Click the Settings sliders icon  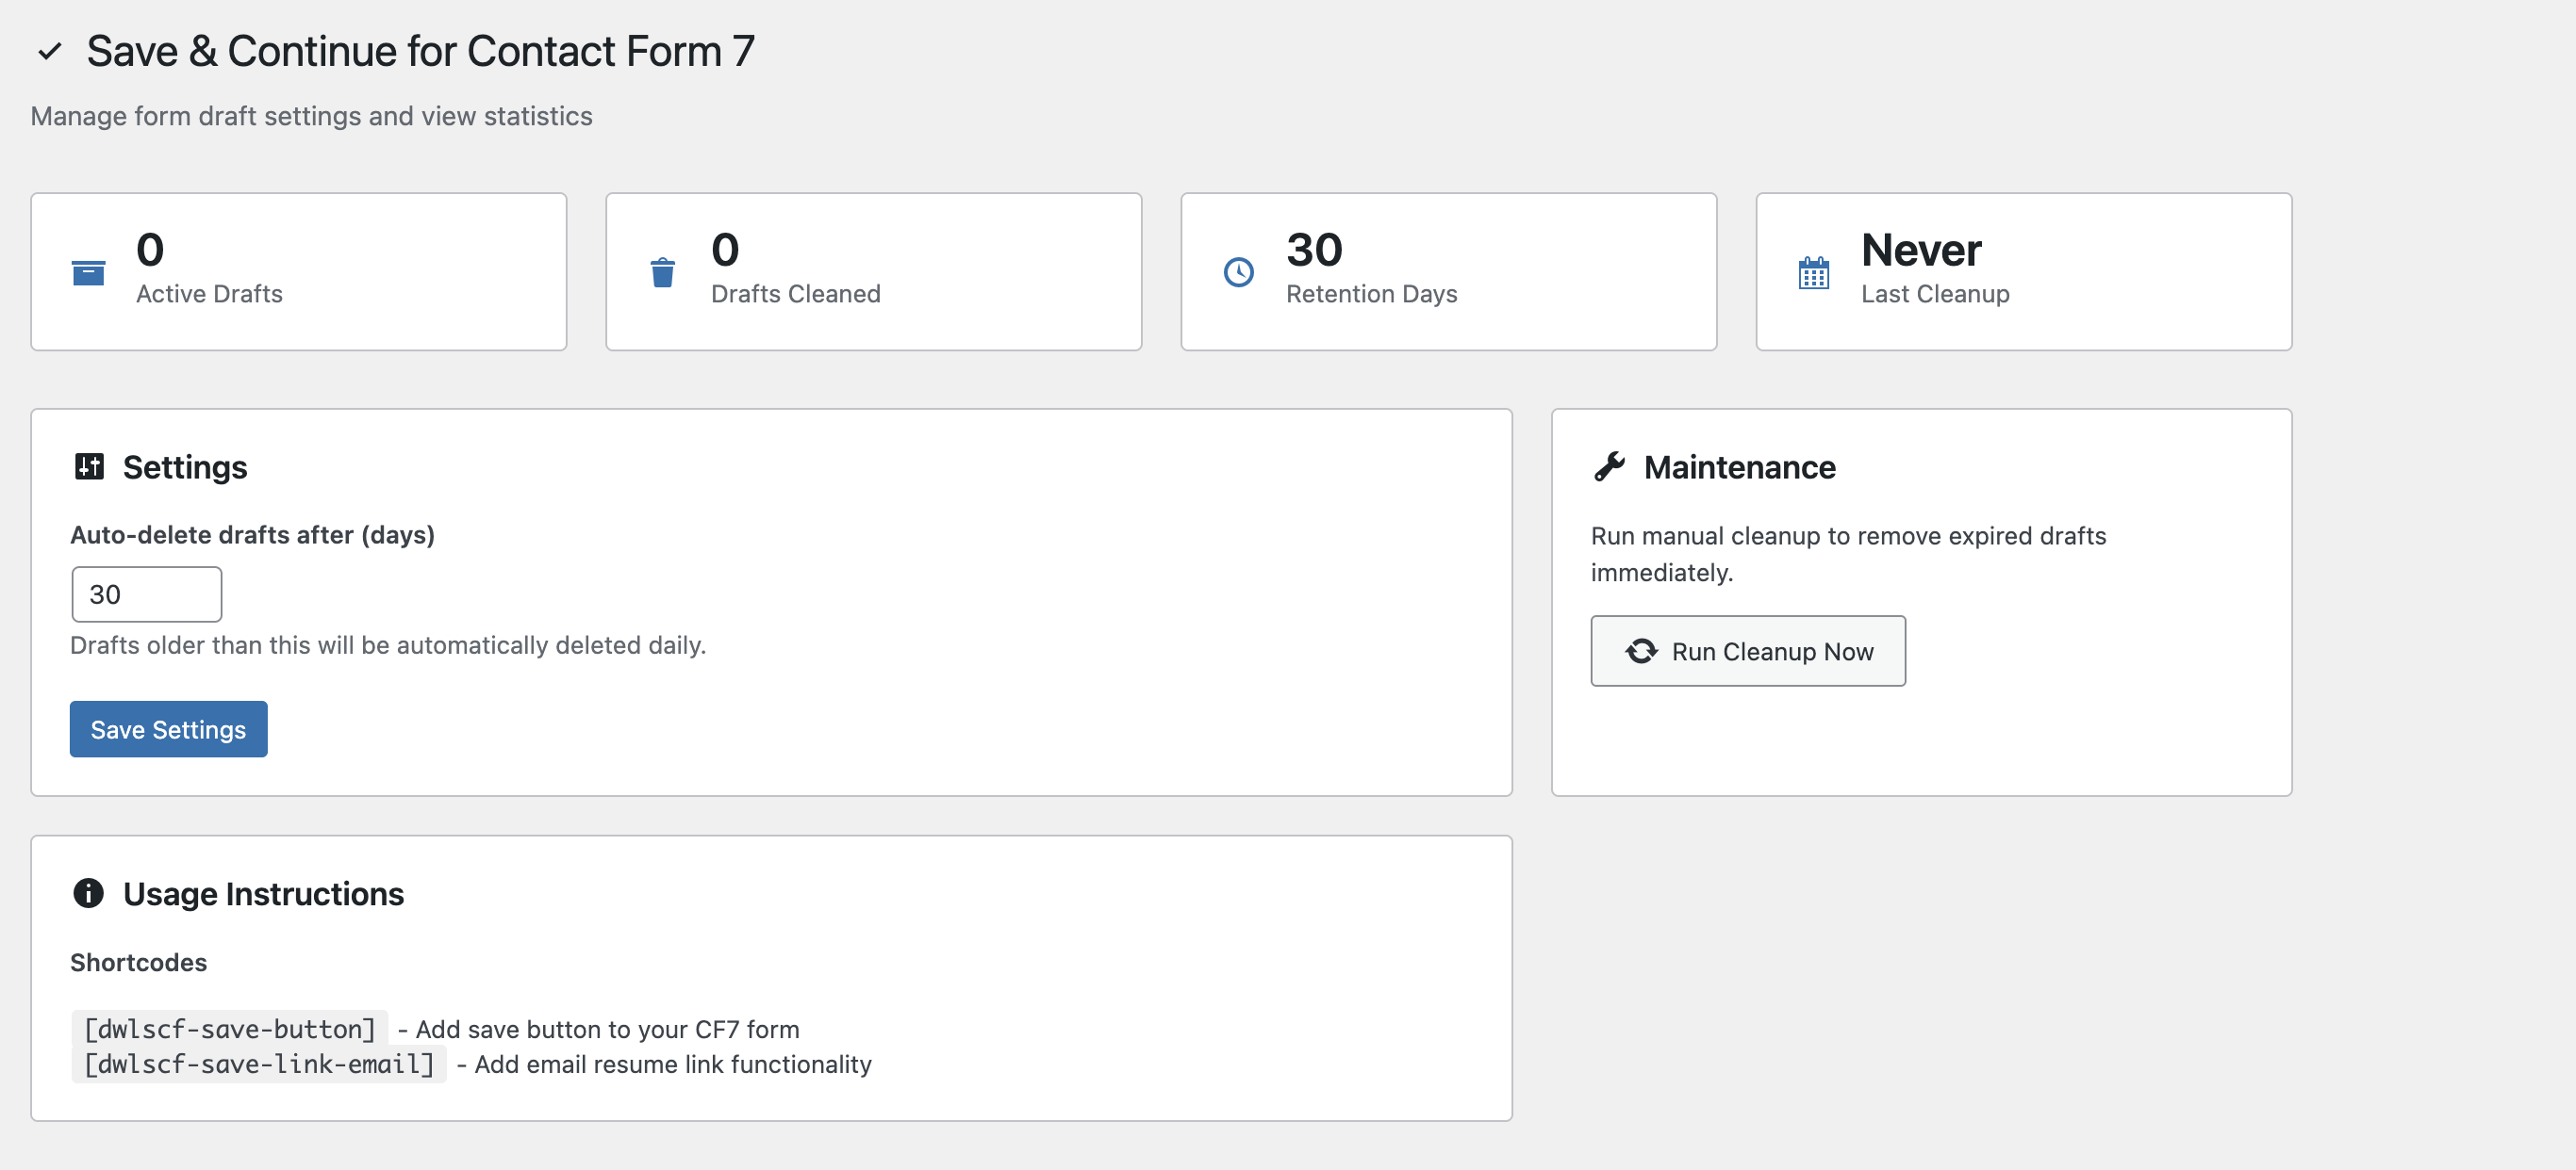tap(89, 465)
